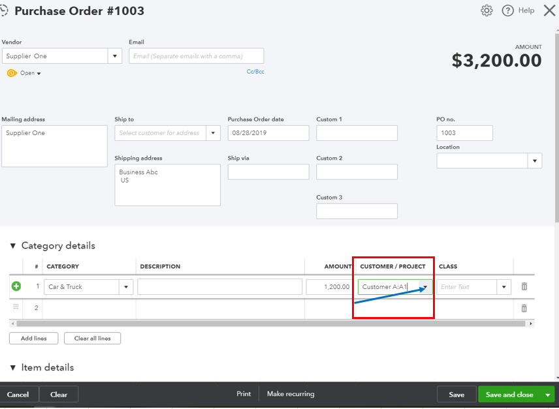Click the CLASS column header

[x=448, y=266]
